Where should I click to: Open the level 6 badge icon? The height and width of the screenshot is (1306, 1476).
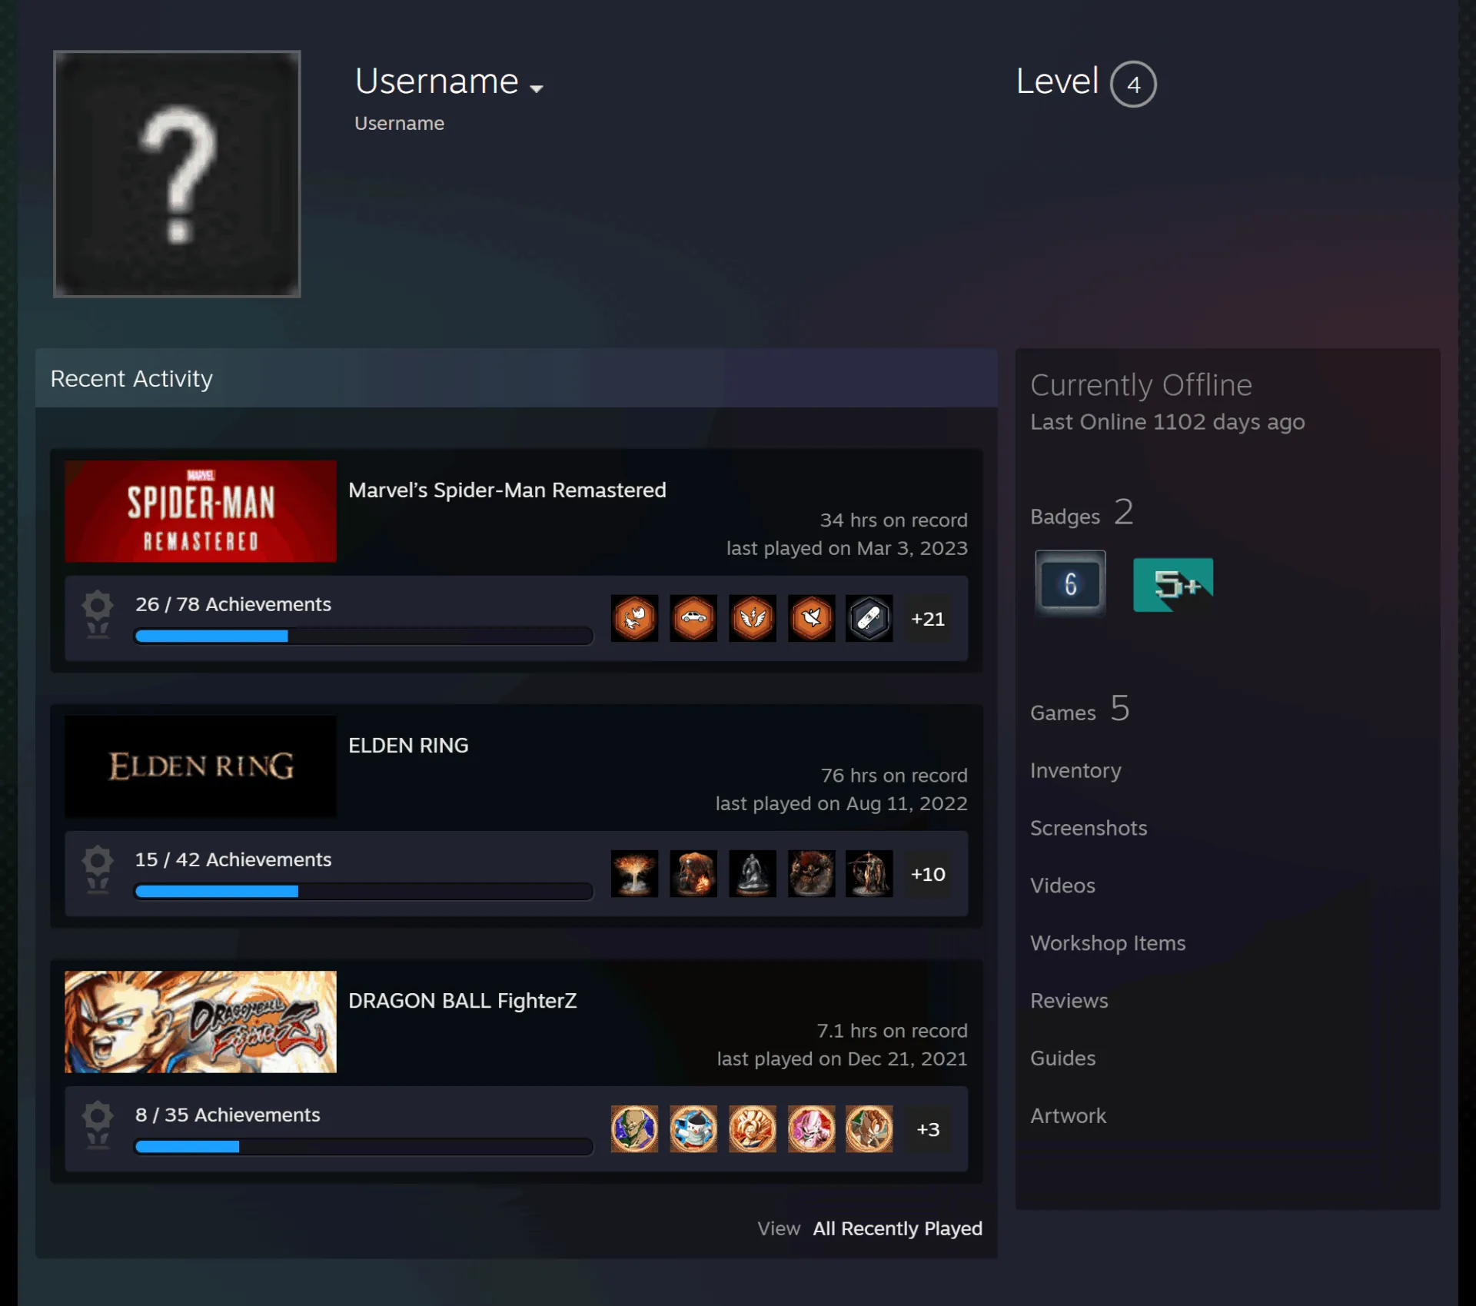(x=1070, y=583)
